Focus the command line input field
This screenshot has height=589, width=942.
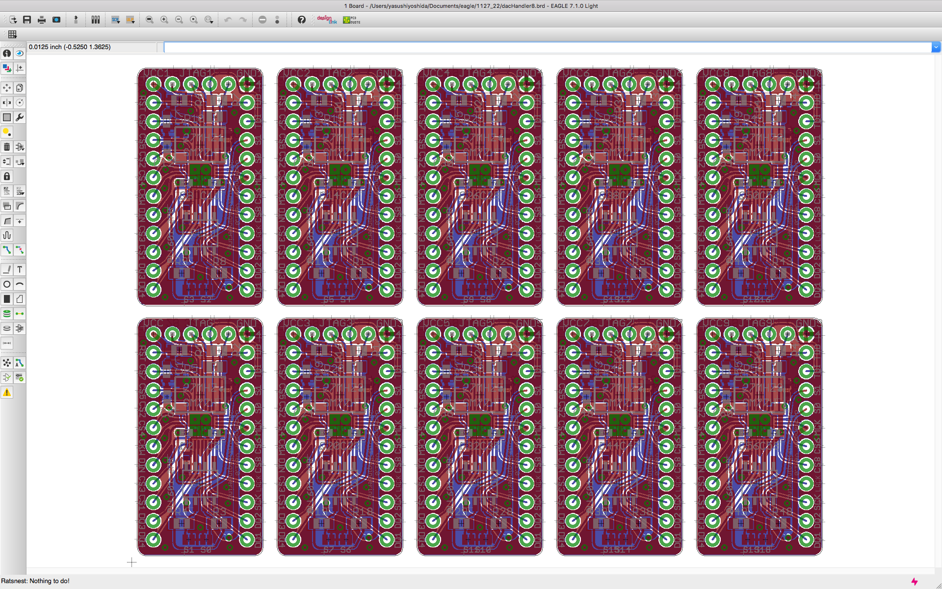coord(548,47)
